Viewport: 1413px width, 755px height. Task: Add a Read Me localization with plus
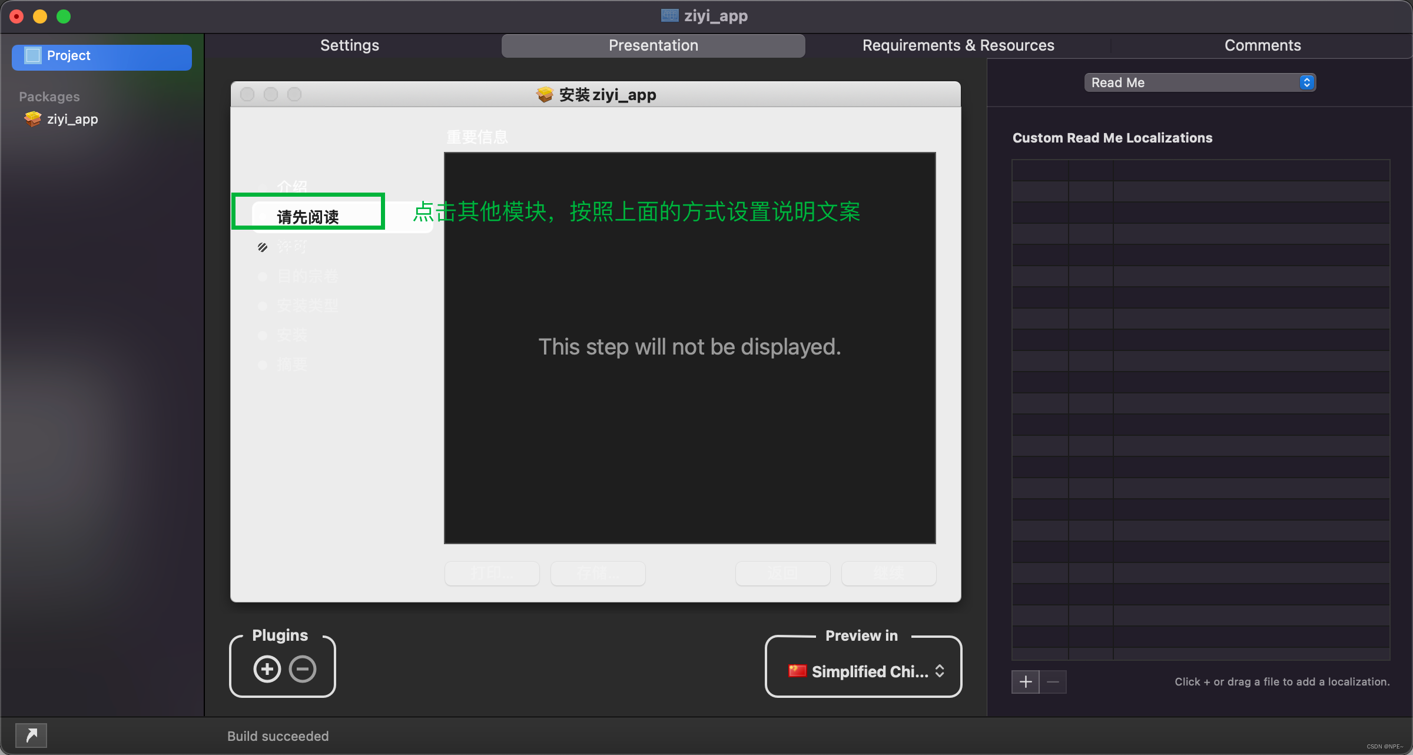pos(1025,682)
